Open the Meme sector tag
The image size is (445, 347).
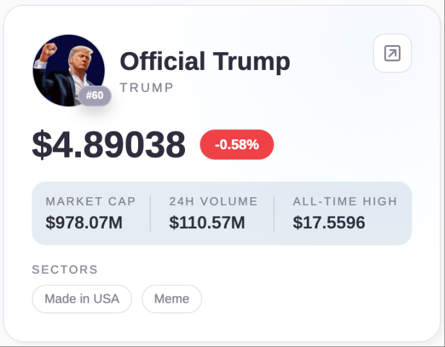pos(171,299)
